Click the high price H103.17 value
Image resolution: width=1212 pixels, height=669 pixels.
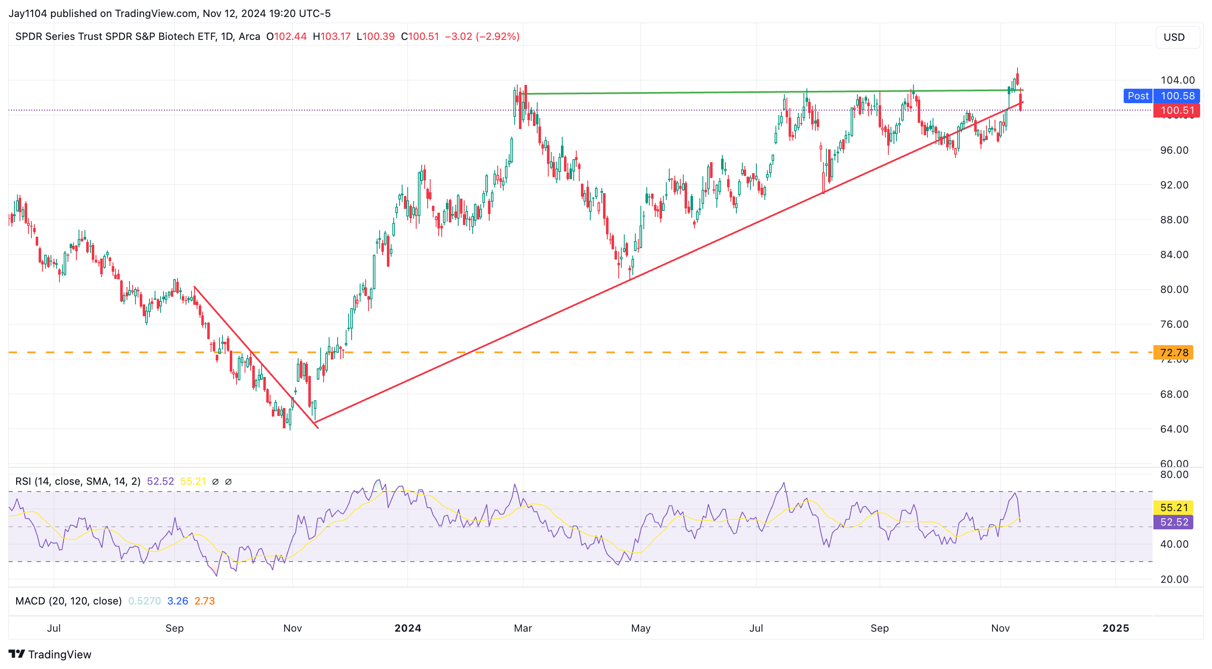[x=332, y=36]
